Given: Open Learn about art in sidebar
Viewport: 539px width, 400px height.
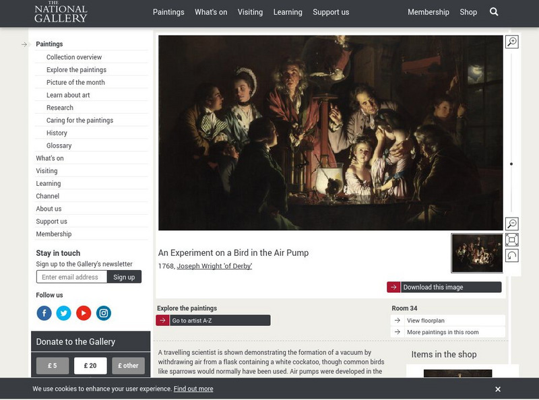Looking at the screenshot, I should coord(68,95).
